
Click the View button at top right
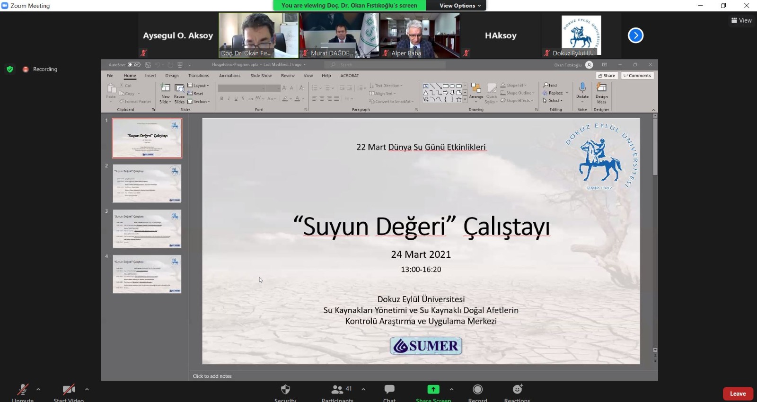coord(741,20)
